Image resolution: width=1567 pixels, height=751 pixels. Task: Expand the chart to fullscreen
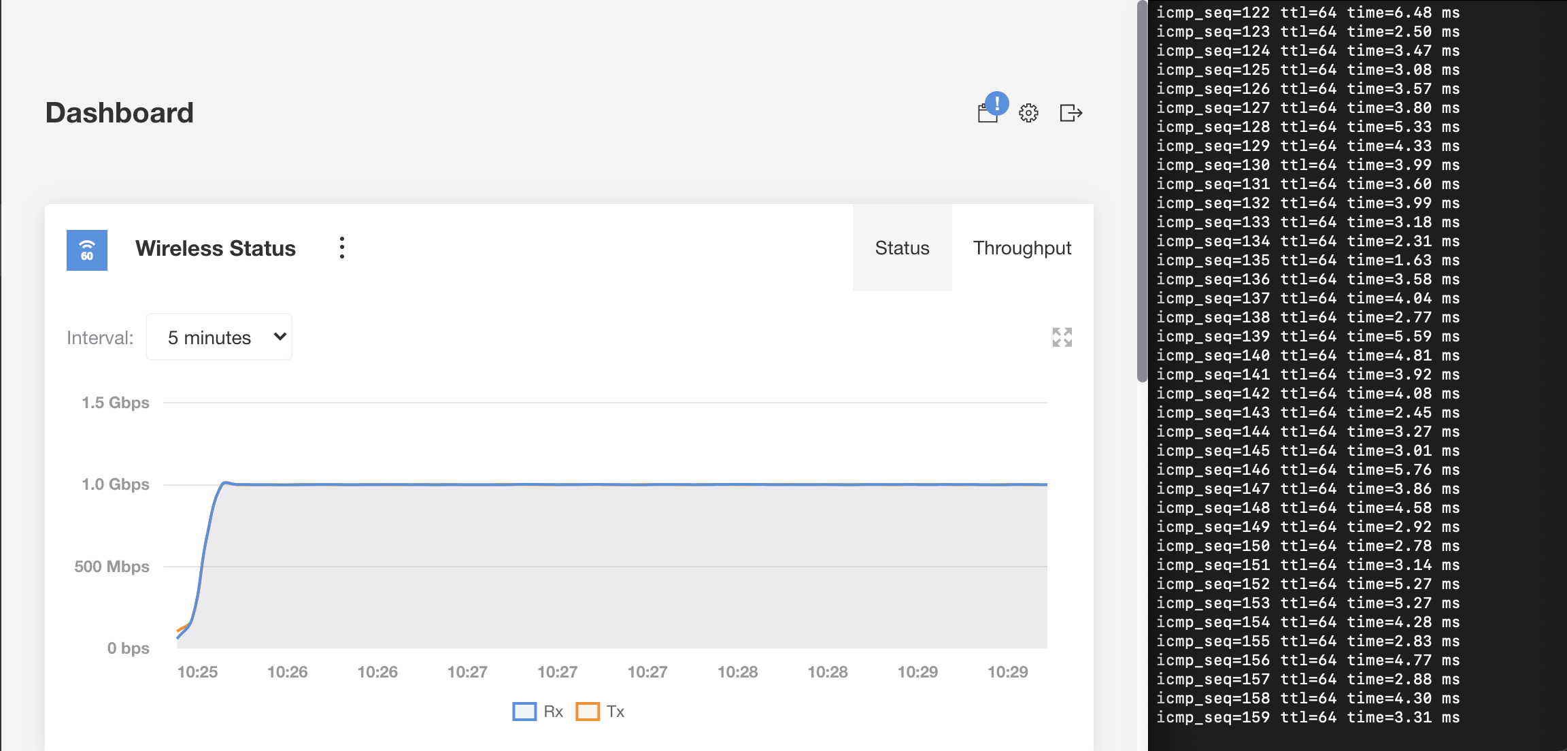(1062, 337)
